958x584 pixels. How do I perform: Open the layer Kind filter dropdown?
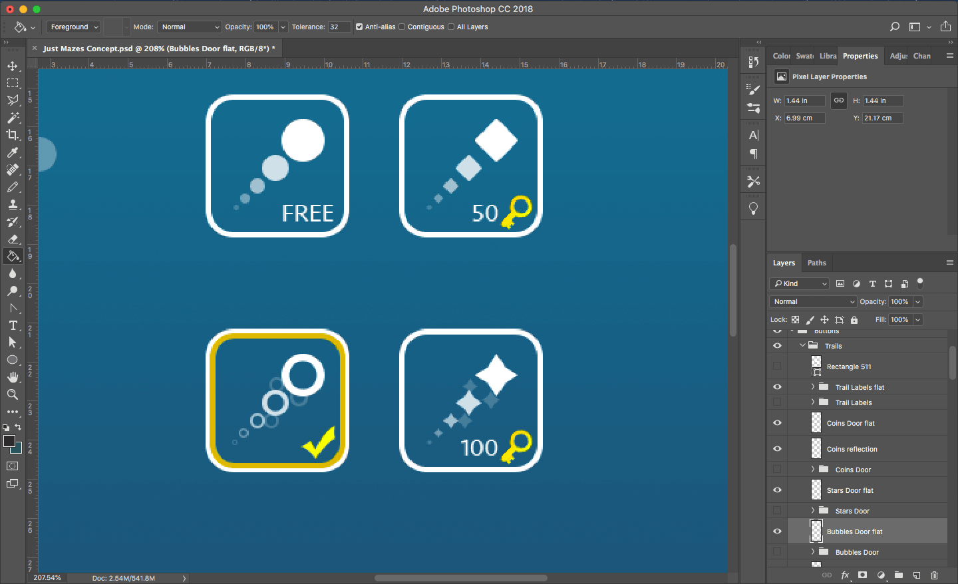pyautogui.click(x=800, y=283)
